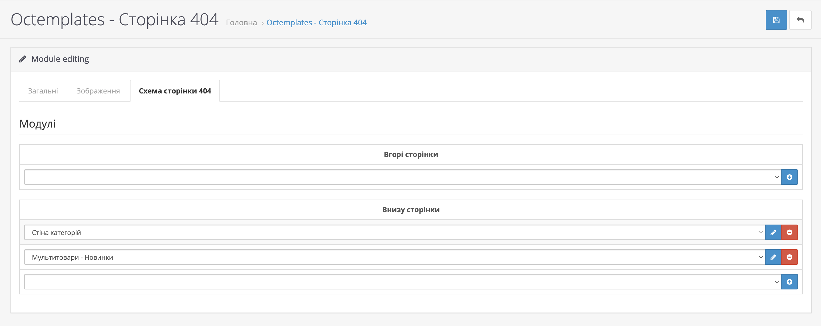Add module to top of page section
The height and width of the screenshot is (326, 821).
(x=789, y=177)
